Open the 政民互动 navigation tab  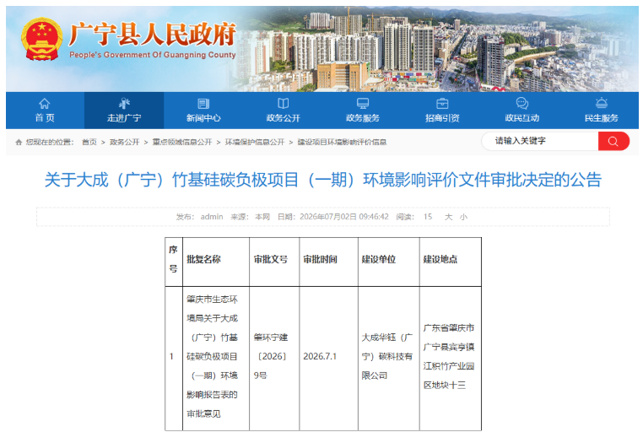pos(521,111)
